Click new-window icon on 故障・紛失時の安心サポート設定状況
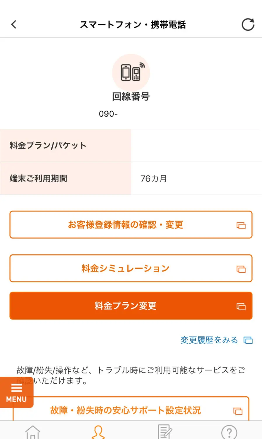The image size is (262, 439). pyautogui.click(x=238, y=411)
